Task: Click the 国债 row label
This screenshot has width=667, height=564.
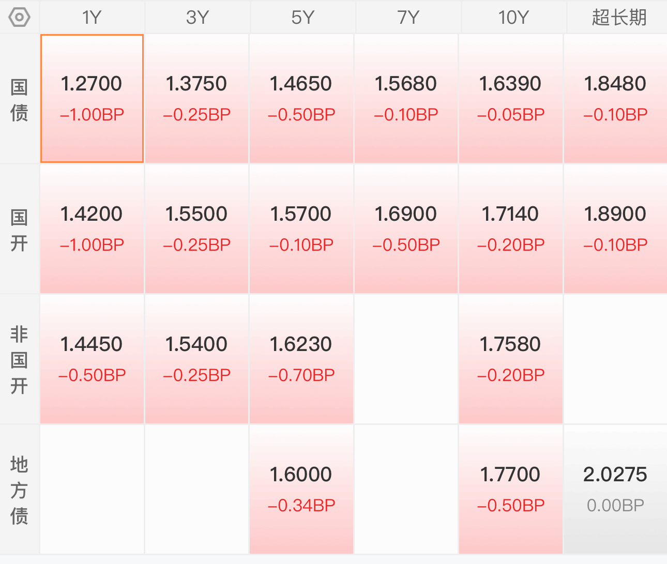Action: pos(19,99)
